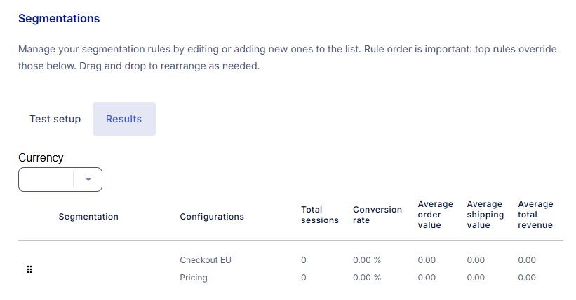Click the Conversion rate column header
The image size is (576, 300).
(377, 215)
